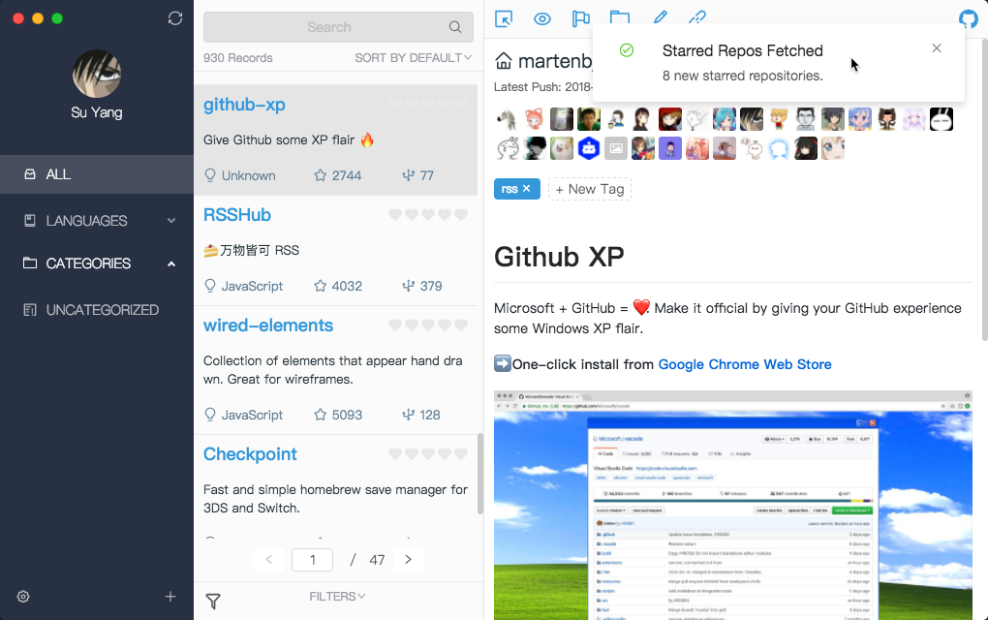Open the GitHub octocat icon
The width and height of the screenshot is (988, 620).
(969, 19)
